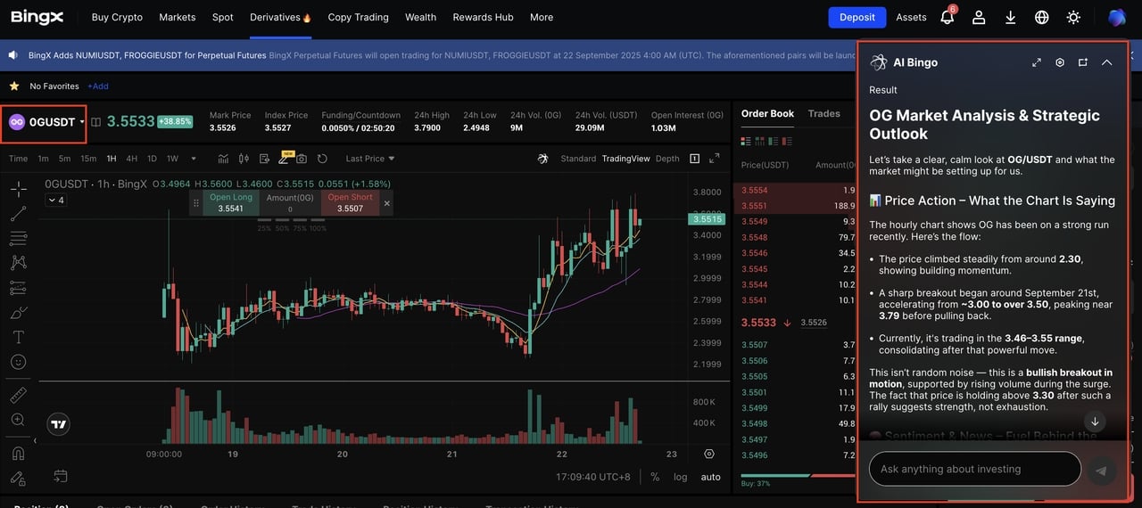Toggle auto scale on chart
1142x508 pixels.
[x=710, y=477]
